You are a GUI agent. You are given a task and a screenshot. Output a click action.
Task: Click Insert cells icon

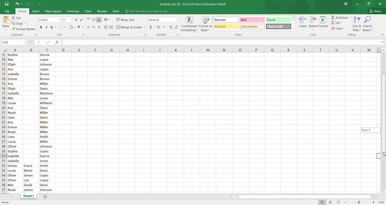(303, 20)
